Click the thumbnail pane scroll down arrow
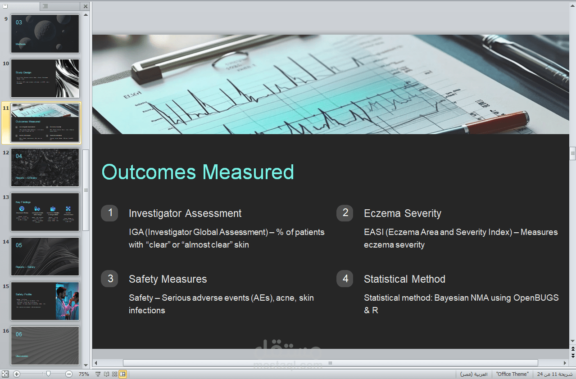The width and height of the screenshot is (576, 379). click(x=86, y=365)
